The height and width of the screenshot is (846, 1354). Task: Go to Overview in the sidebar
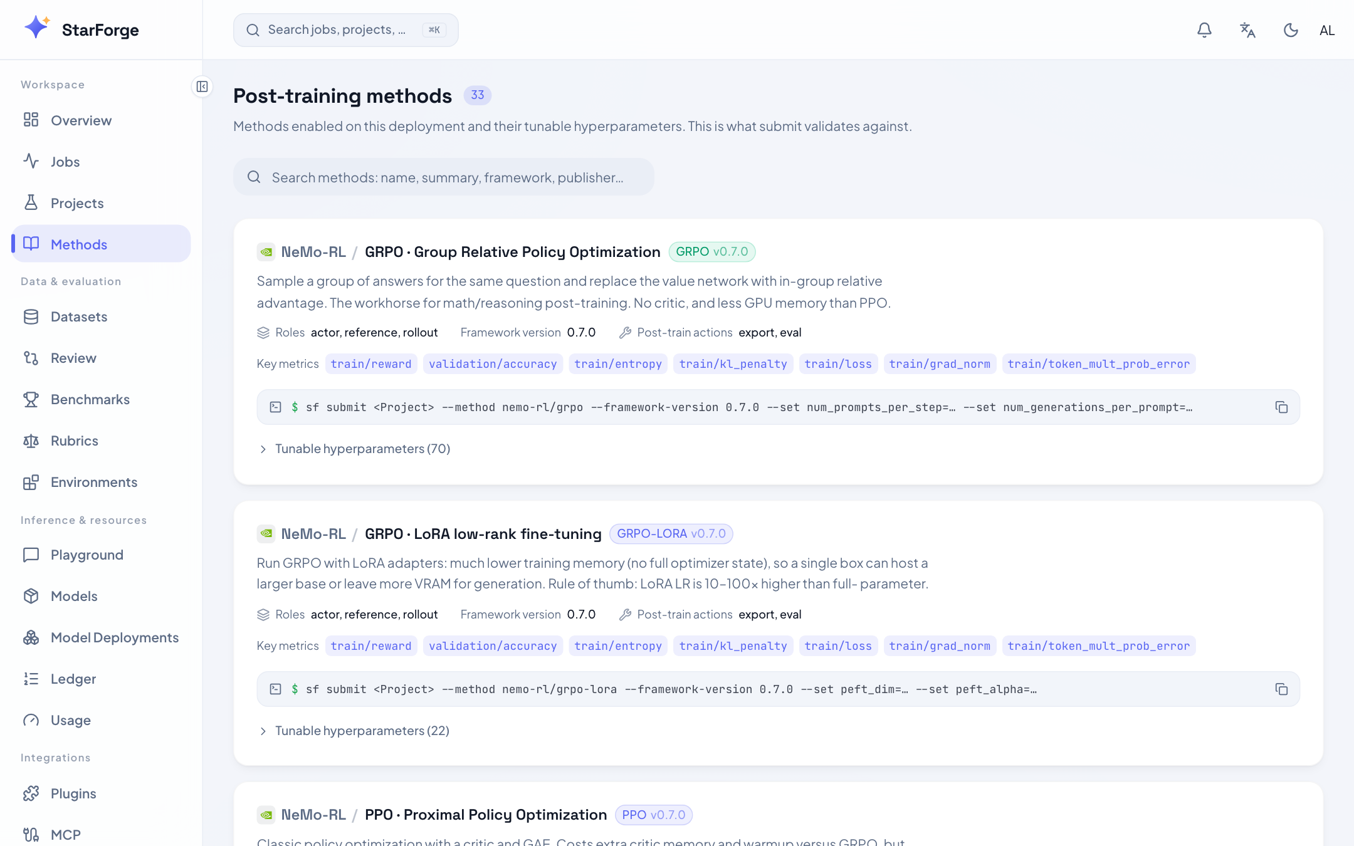pos(101,120)
